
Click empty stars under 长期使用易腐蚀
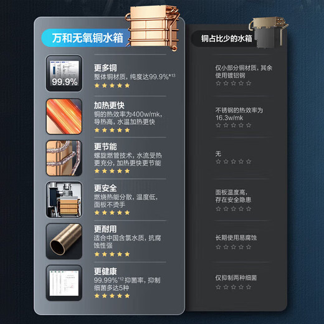coord(234,247)
